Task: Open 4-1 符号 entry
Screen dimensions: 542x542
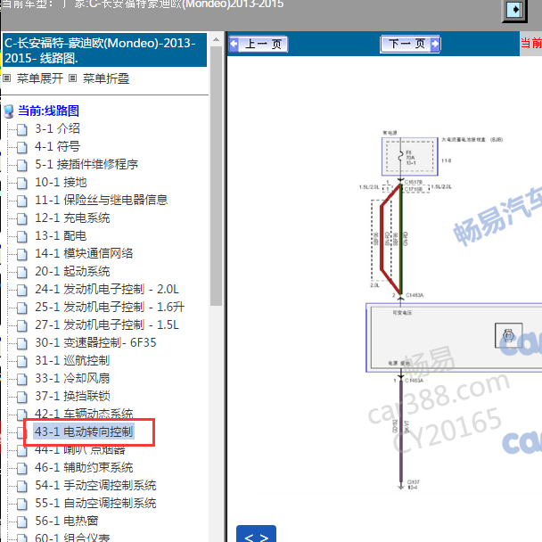Action: point(57,146)
